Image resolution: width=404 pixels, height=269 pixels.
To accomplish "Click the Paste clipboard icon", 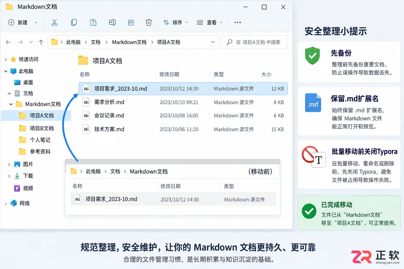I will 93,22.
